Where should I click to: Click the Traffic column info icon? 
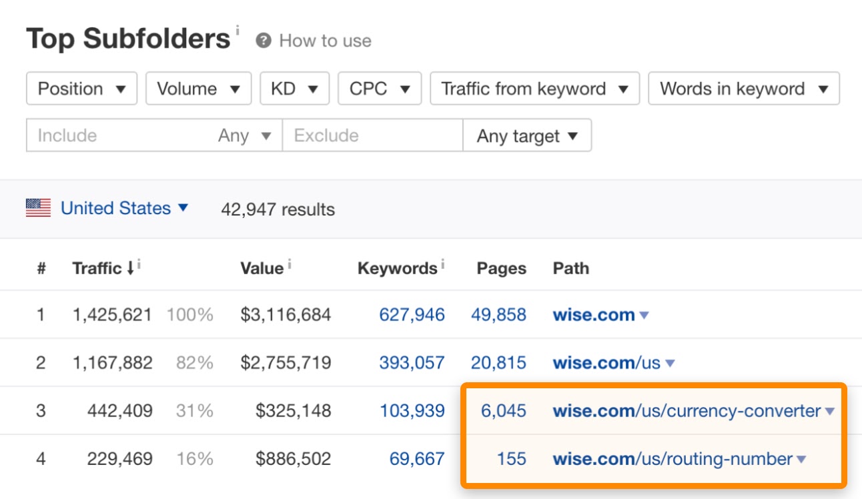(139, 264)
